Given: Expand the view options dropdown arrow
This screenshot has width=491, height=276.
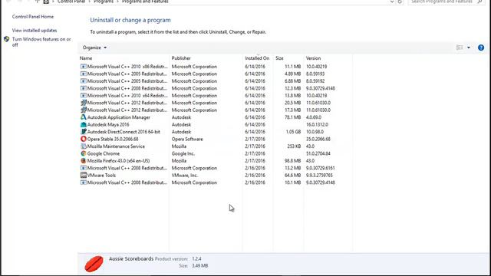Looking at the screenshot, I should (x=469, y=48).
